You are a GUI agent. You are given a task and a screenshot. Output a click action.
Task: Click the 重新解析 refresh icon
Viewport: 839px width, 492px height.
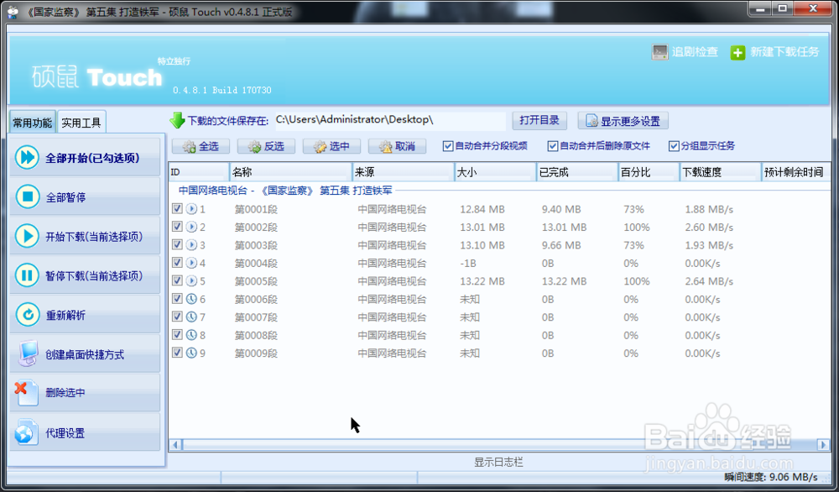pos(27,315)
